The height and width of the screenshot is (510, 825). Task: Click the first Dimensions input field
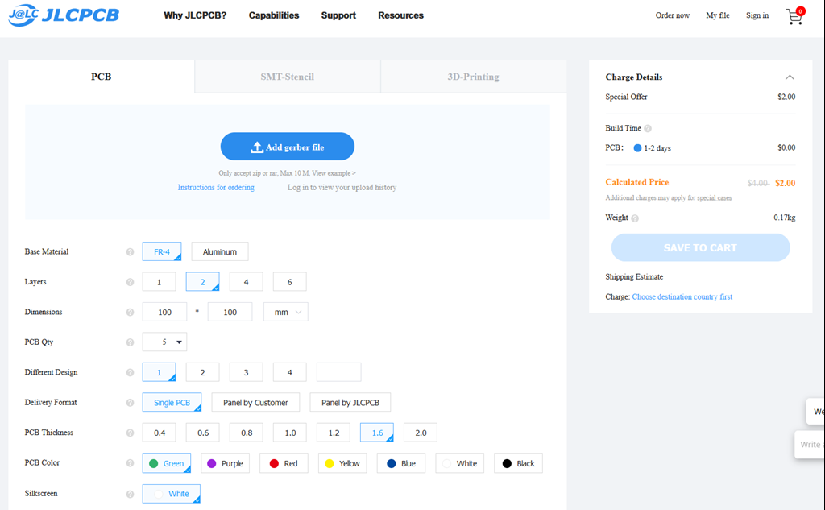(164, 312)
